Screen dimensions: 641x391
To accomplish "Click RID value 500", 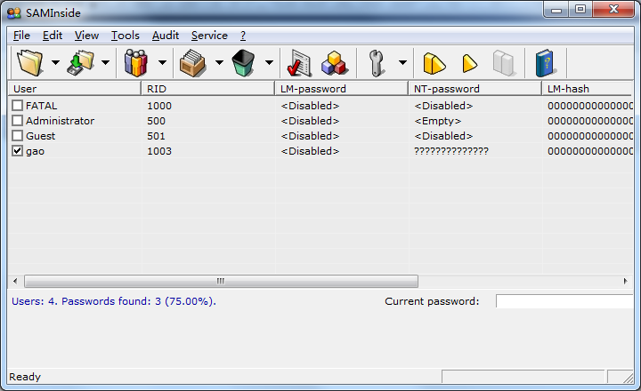I will point(156,121).
